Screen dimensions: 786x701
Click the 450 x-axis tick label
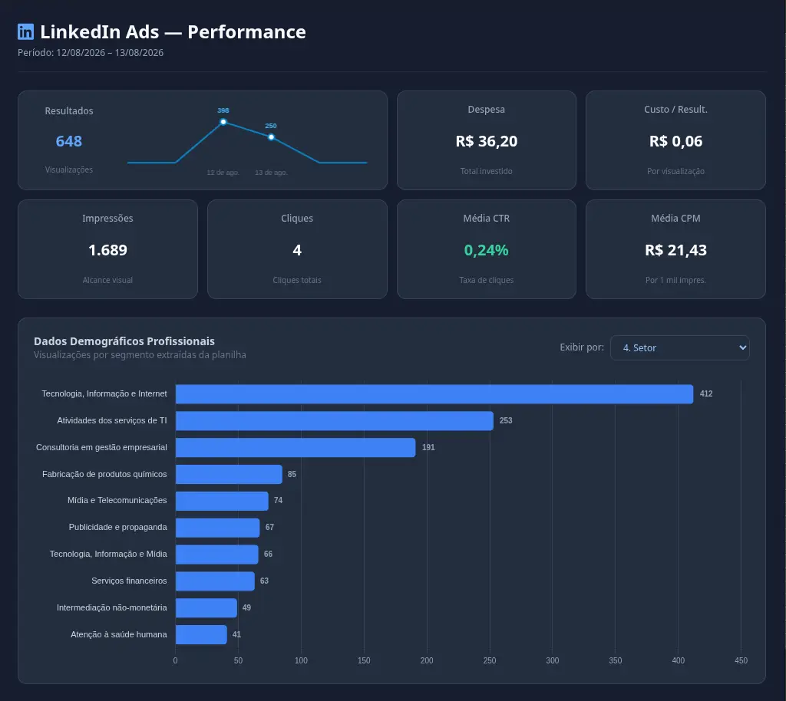(741, 660)
